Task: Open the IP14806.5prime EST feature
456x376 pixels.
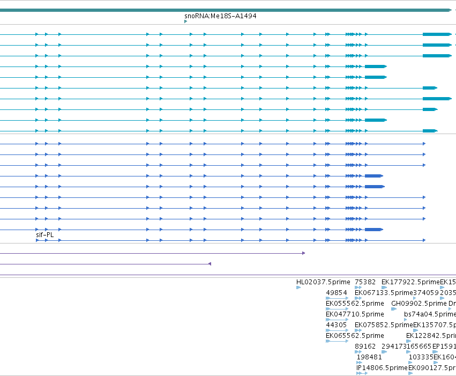Action: (x=382, y=368)
